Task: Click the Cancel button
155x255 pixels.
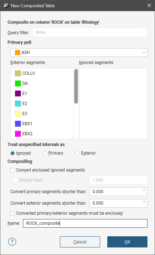Action: coord(80,242)
